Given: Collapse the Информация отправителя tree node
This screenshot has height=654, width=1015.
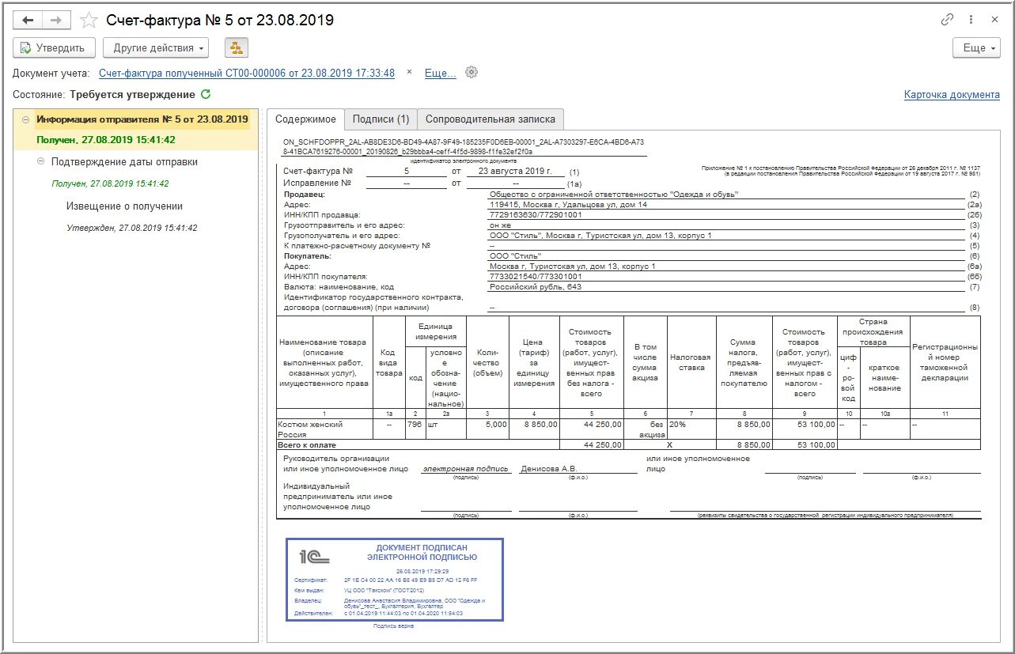Looking at the screenshot, I should tap(26, 120).
